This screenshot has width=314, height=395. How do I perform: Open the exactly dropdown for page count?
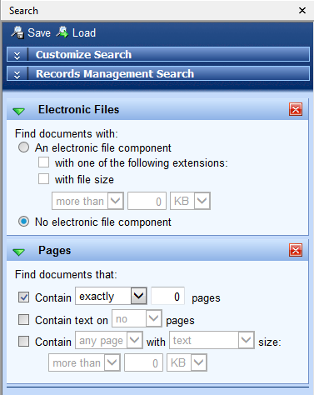click(x=111, y=296)
